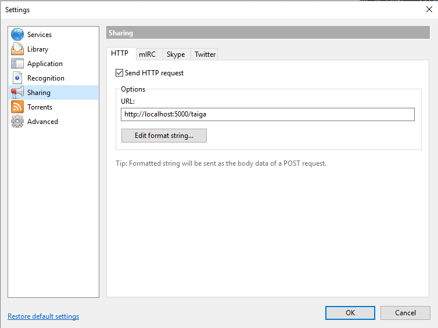Click the Options group label
Screen dimensions: 438x328
[x=133, y=89]
